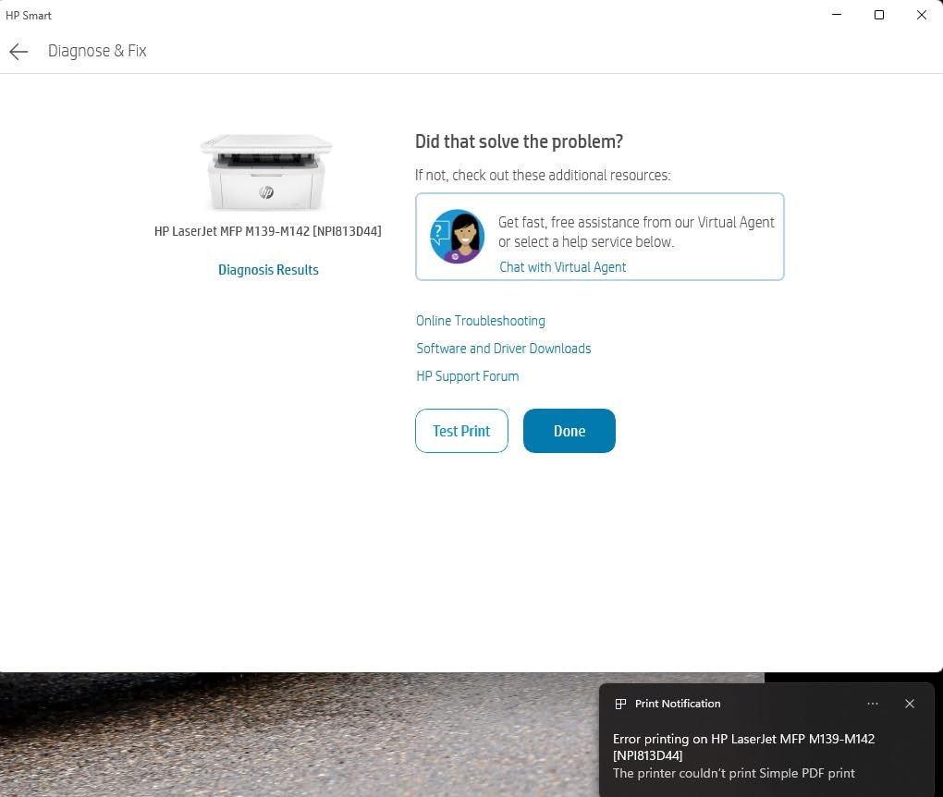Click the virtual agent assistance card
Screen dimensions: 943x797
point(600,237)
